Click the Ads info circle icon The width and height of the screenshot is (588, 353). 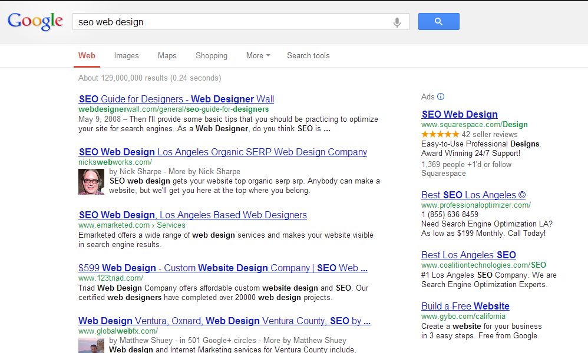tap(441, 96)
